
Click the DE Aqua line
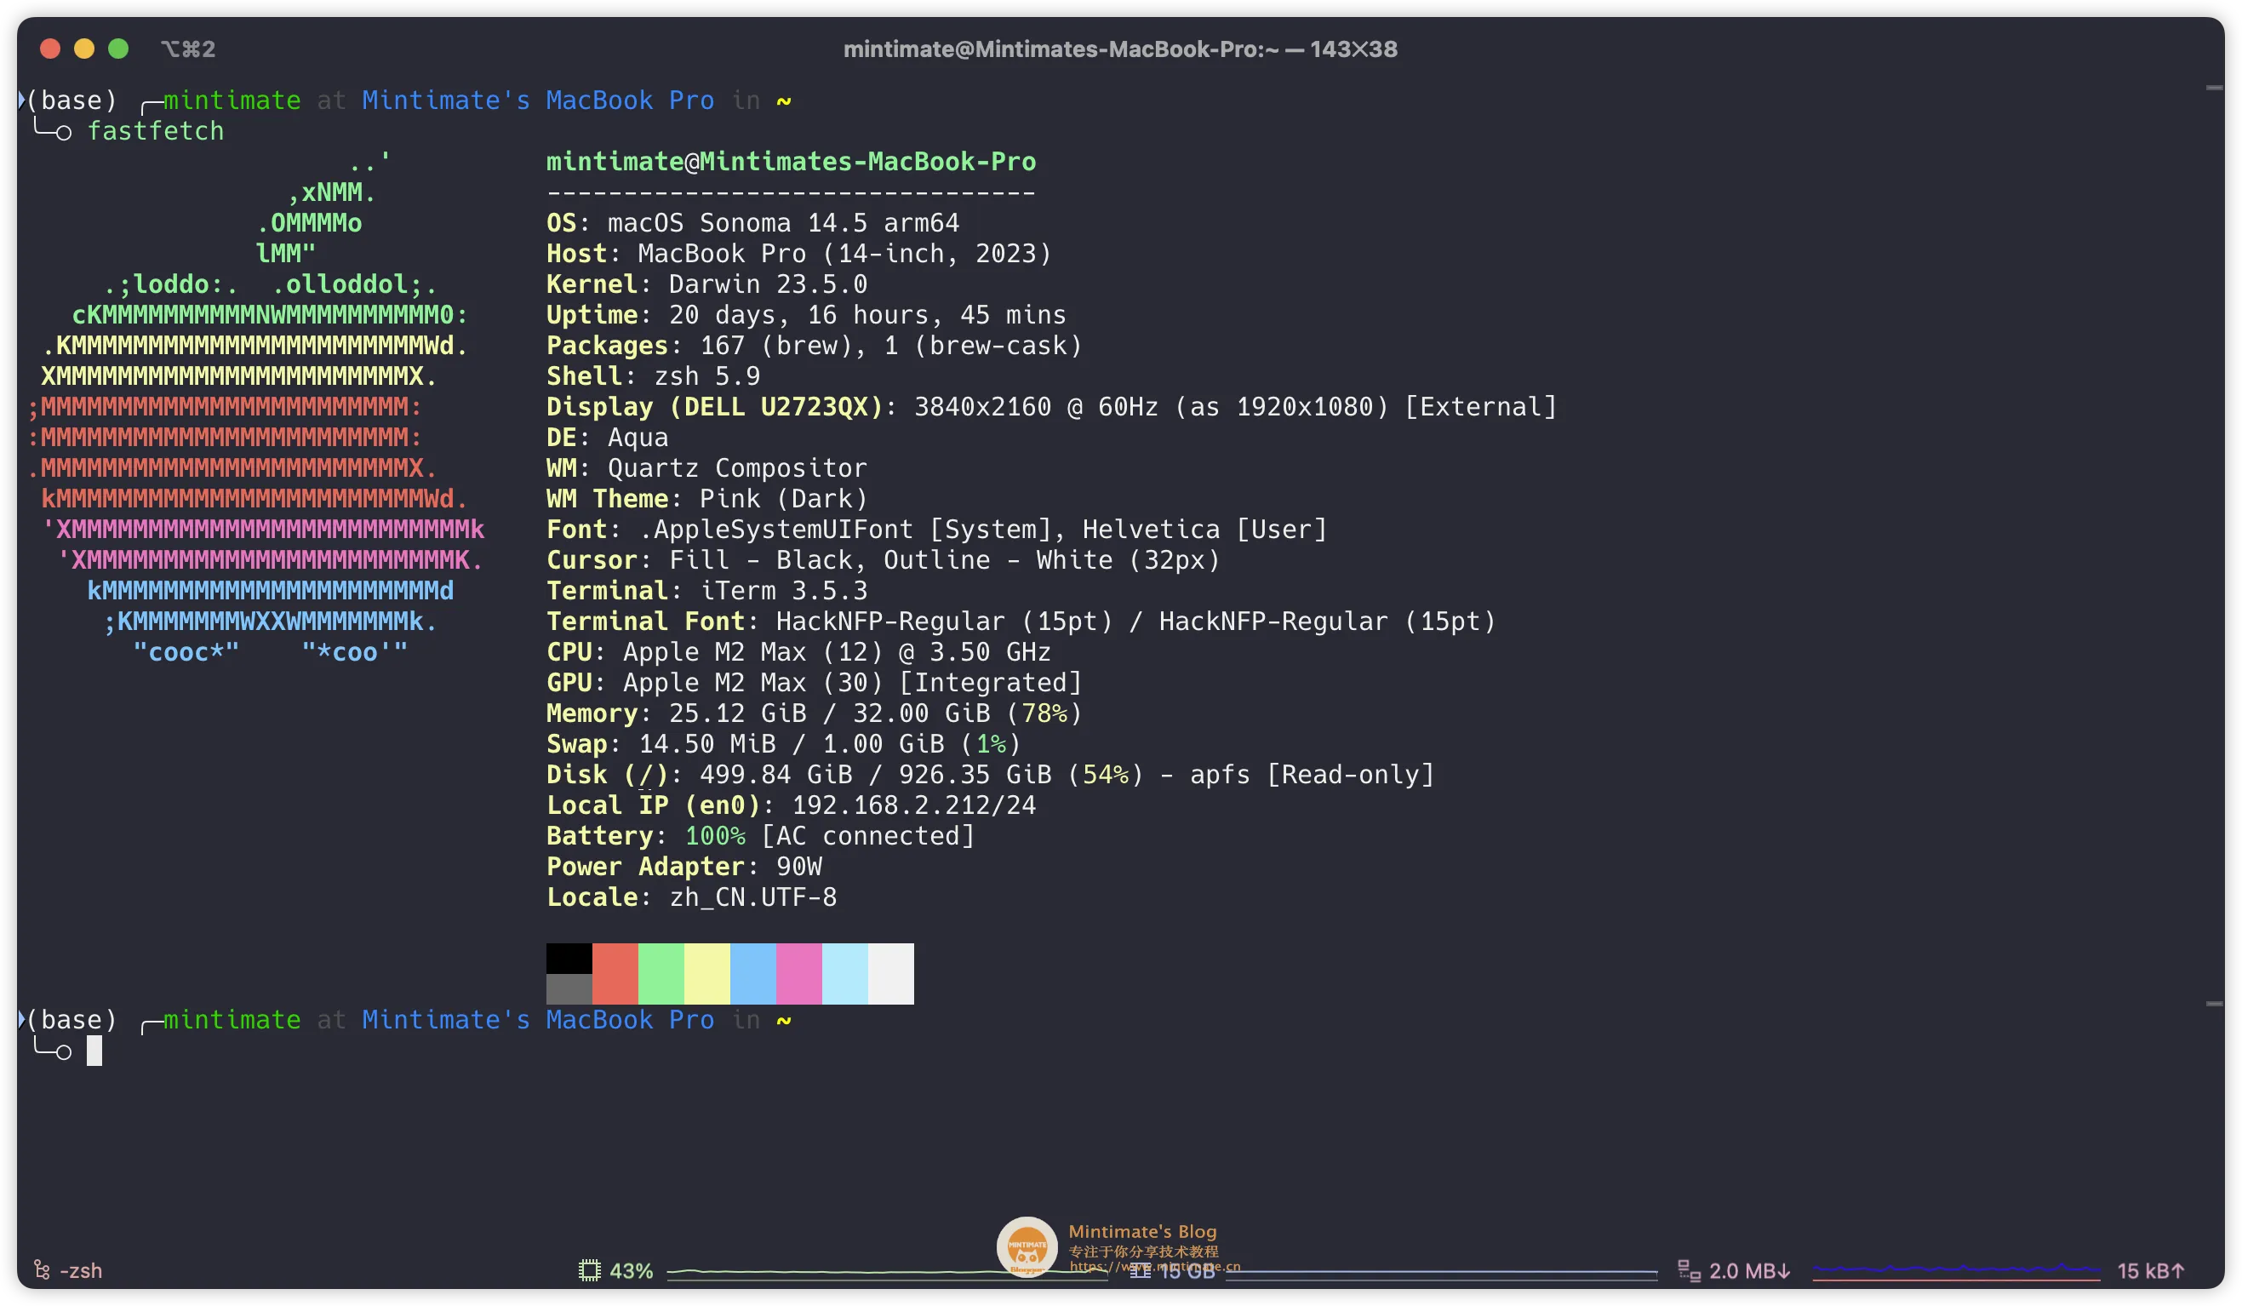(x=607, y=437)
